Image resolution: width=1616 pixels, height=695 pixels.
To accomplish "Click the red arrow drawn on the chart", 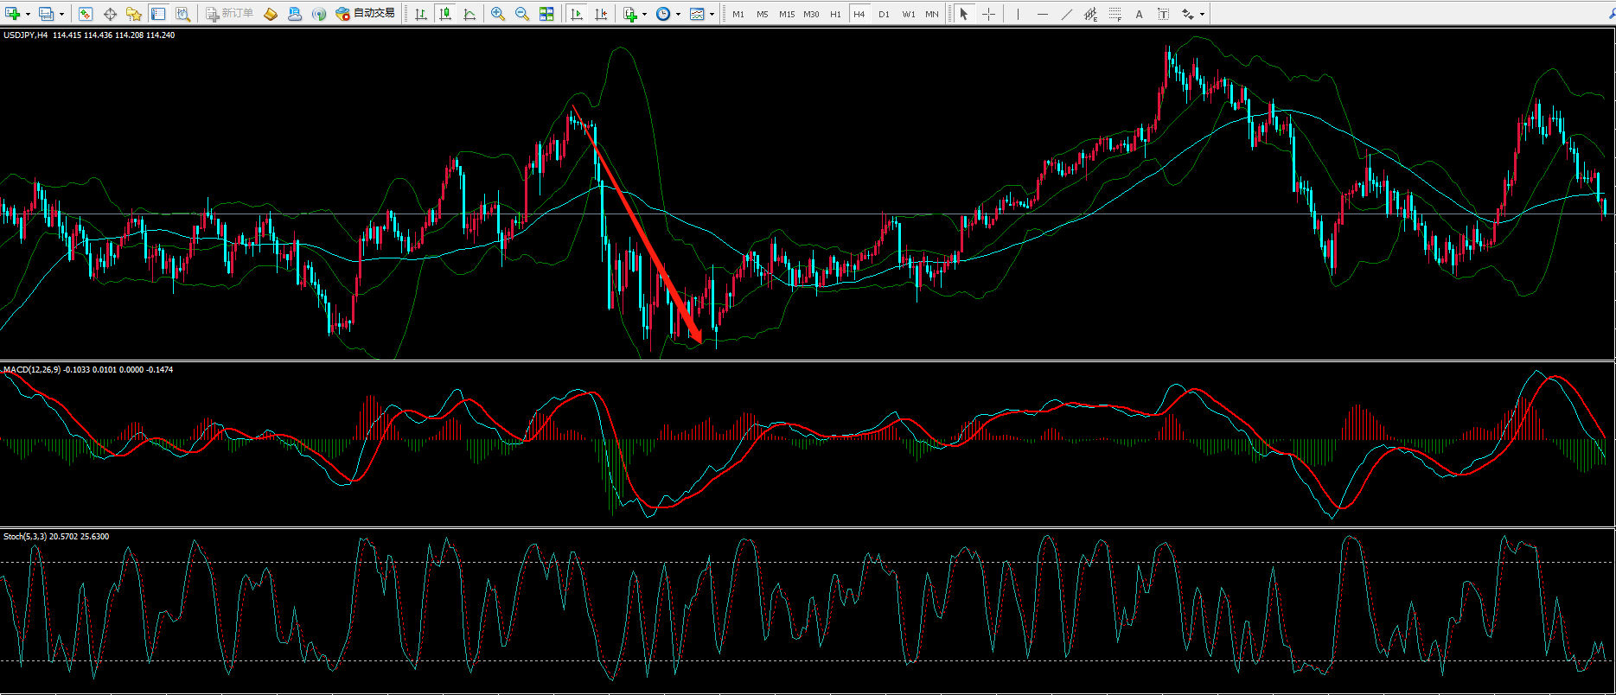I will pos(638,226).
